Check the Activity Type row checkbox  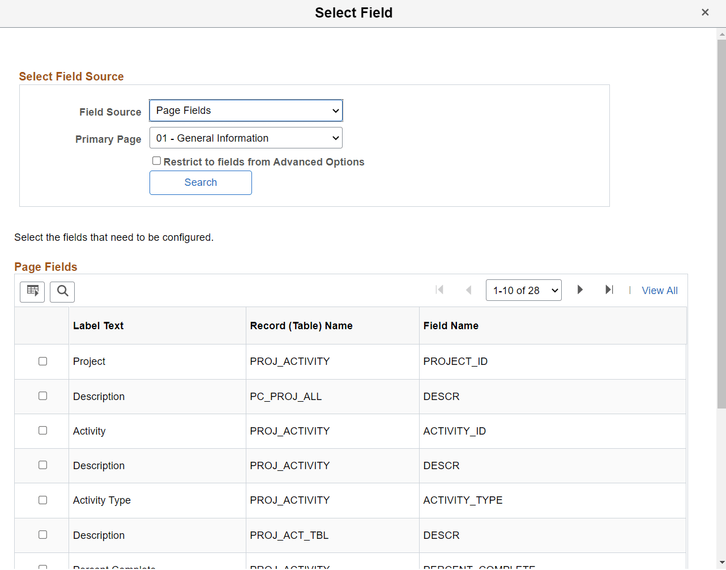pos(42,500)
